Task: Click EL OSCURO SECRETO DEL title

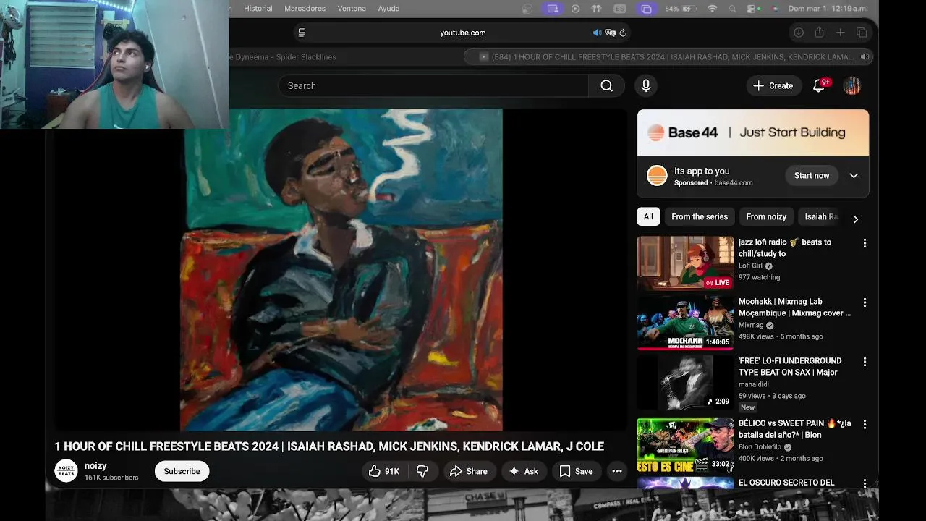Action: 786,483
